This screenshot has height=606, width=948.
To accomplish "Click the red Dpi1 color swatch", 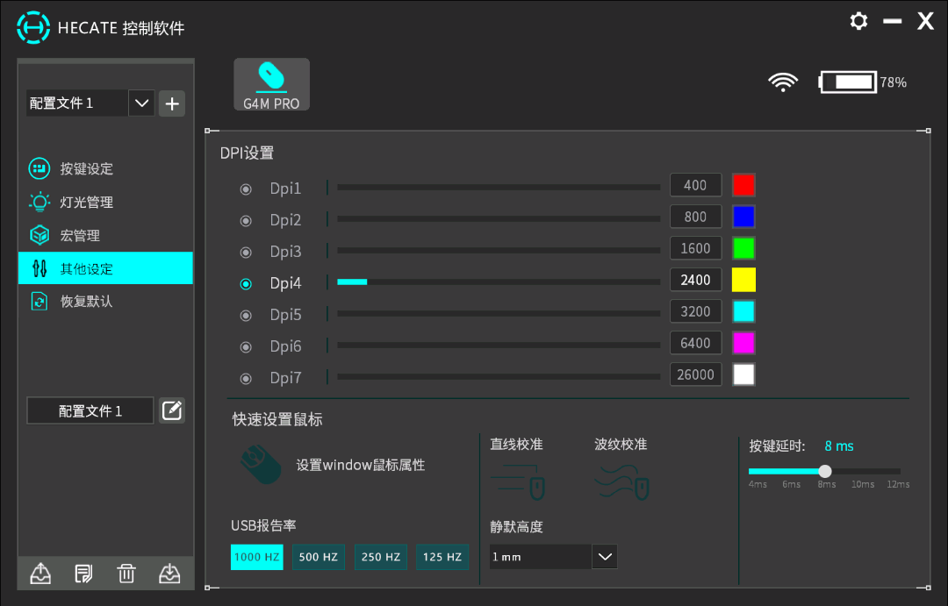I will click(x=743, y=185).
